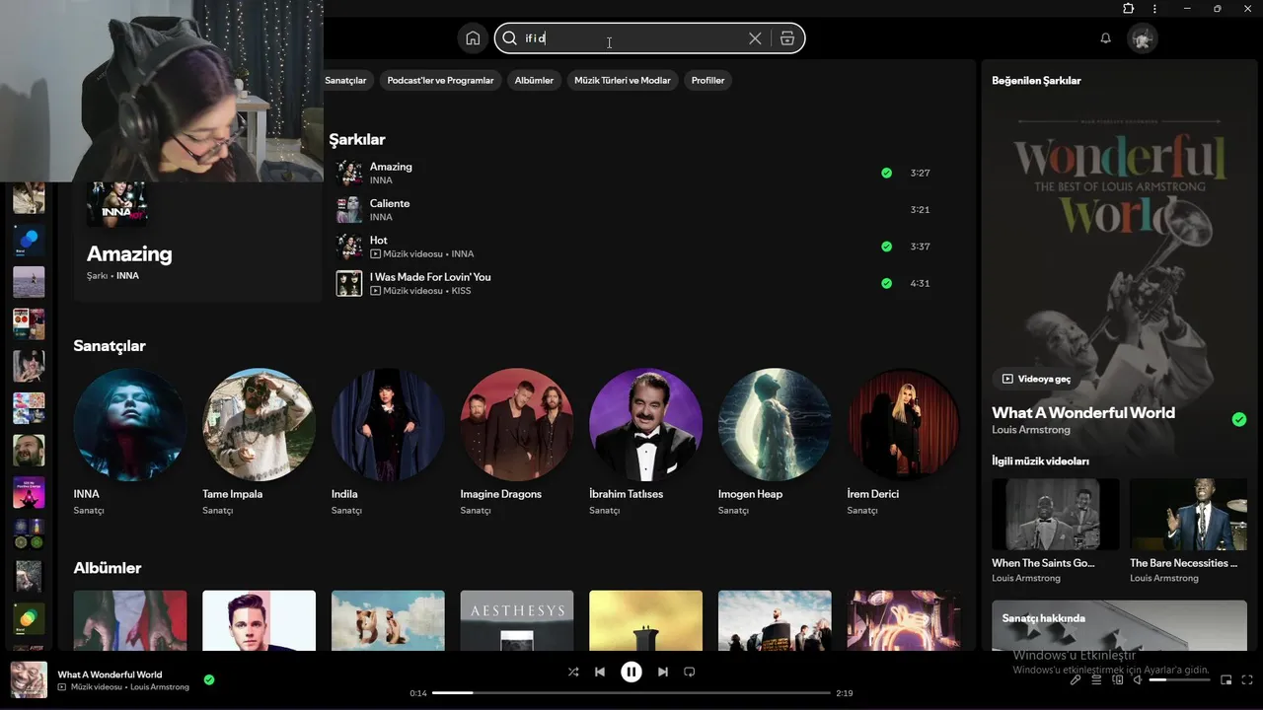This screenshot has width=1263, height=710.
Task: Click the extensions puzzle icon in title bar
Action: coord(1128,9)
